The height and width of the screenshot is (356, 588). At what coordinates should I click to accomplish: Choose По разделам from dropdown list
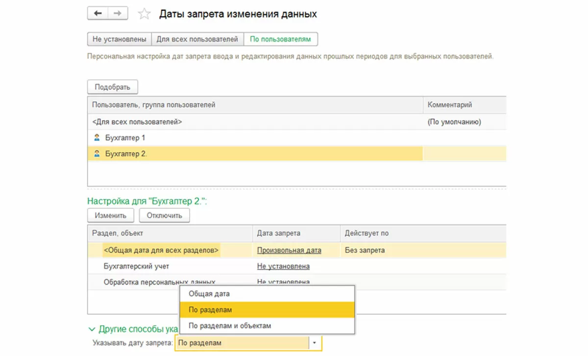(x=210, y=310)
